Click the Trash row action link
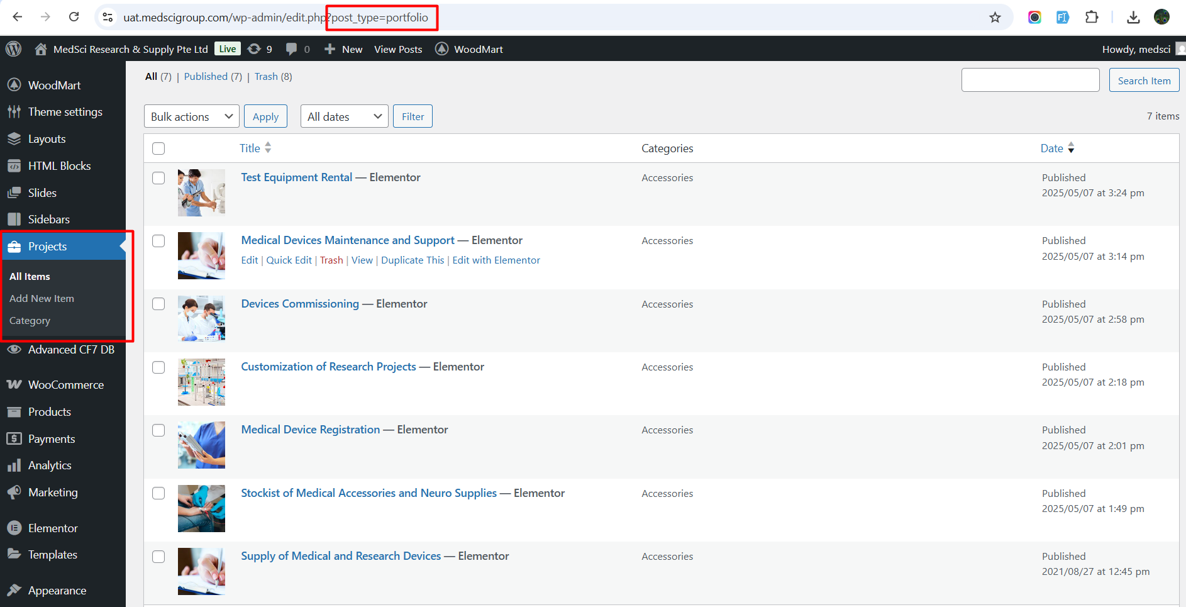Image resolution: width=1186 pixels, height=607 pixels. tap(331, 260)
